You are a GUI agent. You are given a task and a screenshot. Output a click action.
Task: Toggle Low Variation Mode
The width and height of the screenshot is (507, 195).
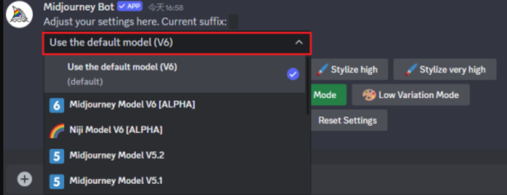[x=410, y=95]
